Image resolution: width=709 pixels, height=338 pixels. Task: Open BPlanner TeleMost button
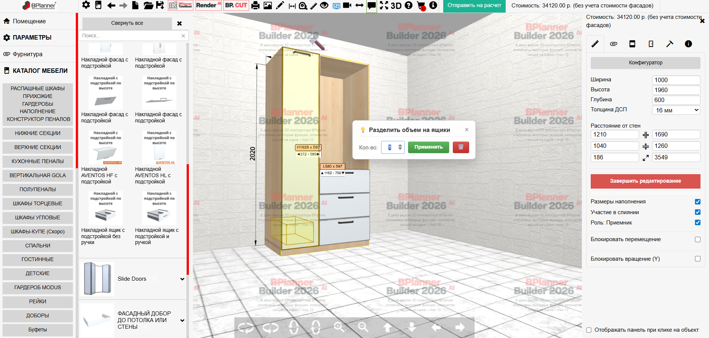coord(181,5)
